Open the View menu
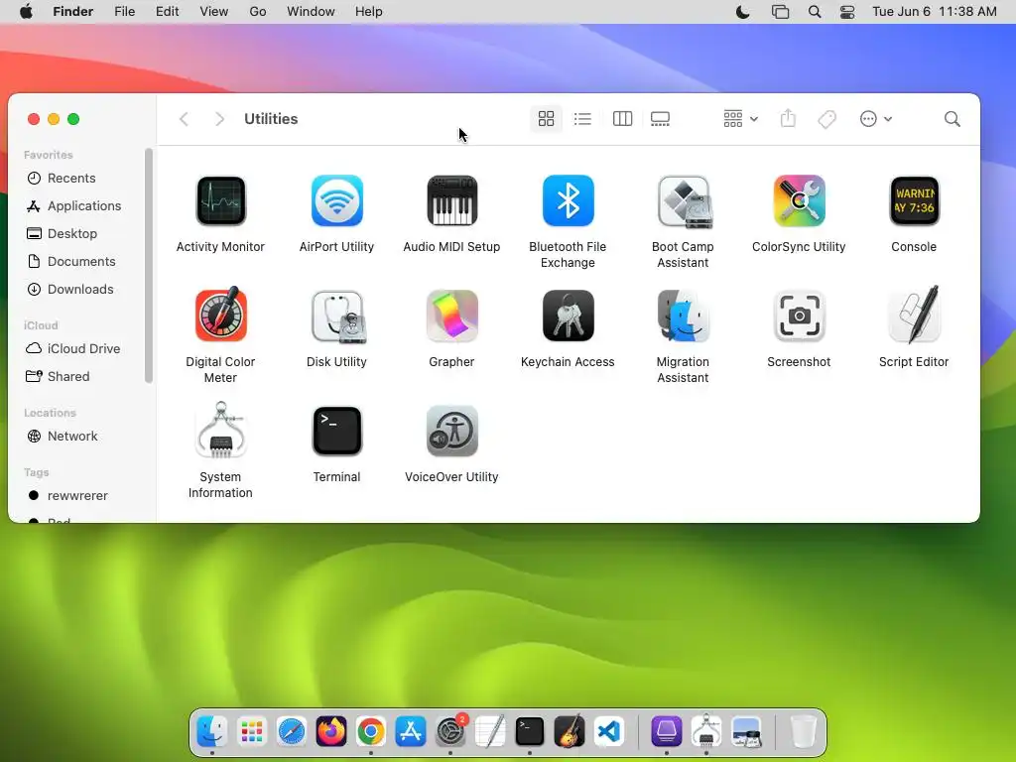Viewport: 1016px width, 762px height. 214,12
